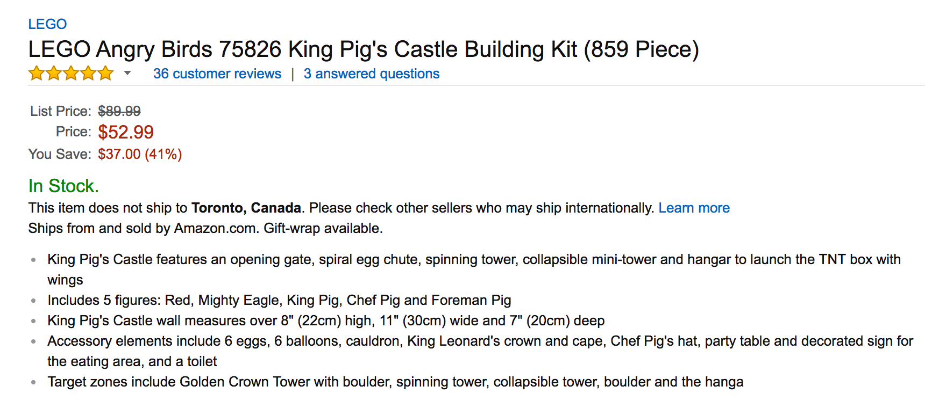Screen dimensions: 925x408
Task: Click the red $52.99 price
Action: click(x=126, y=132)
